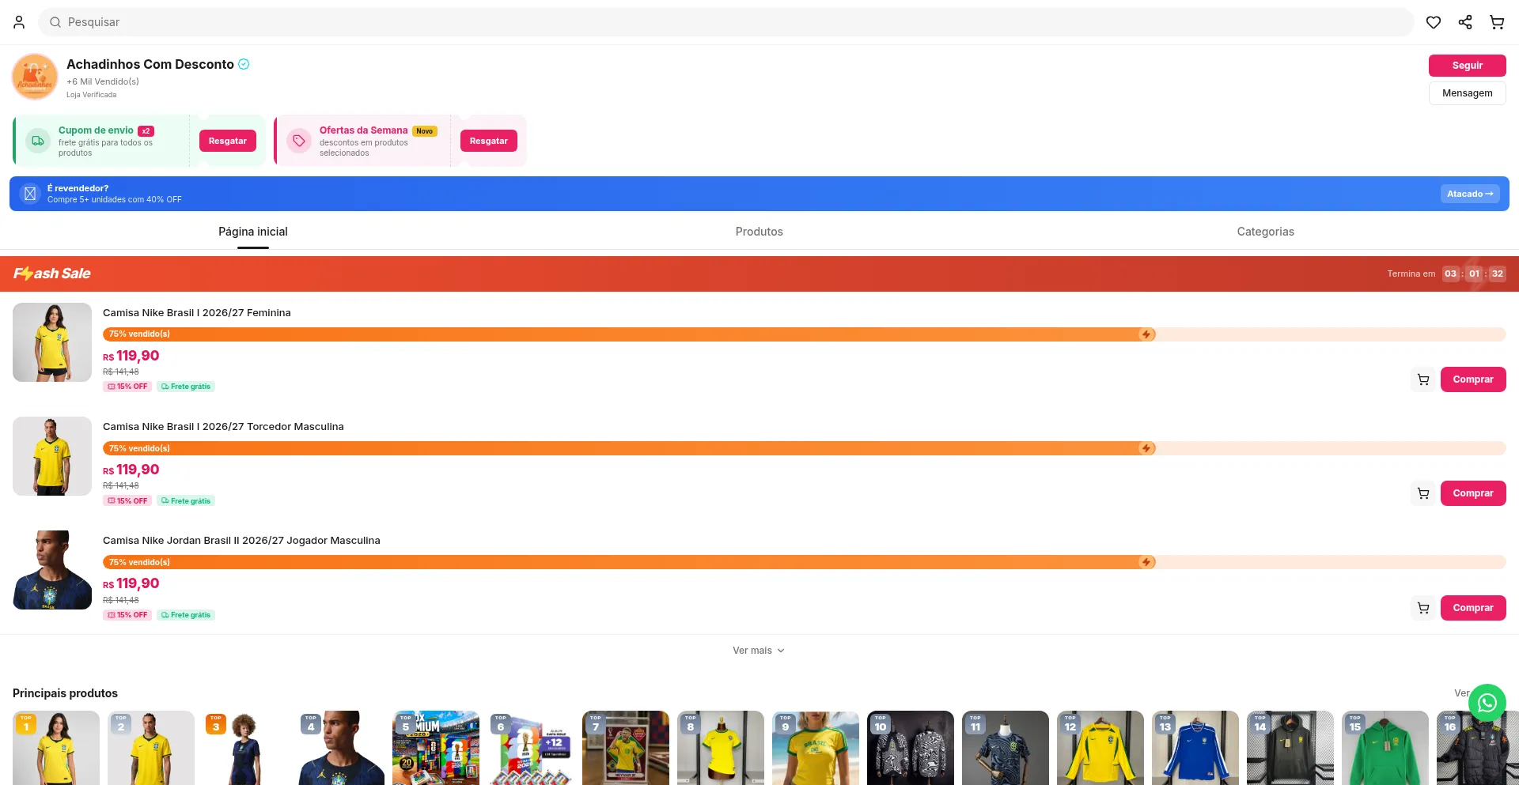Open top product ranked 6
This screenshot has height=785, width=1519.
pyautogui.click(x=531, y=748)
